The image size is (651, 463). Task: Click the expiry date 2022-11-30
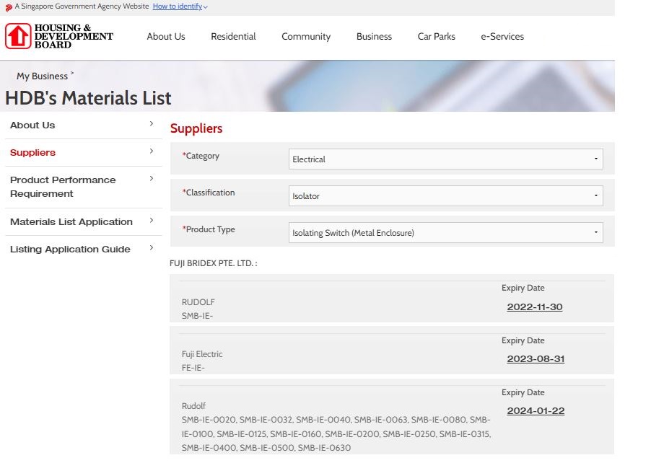535,307
